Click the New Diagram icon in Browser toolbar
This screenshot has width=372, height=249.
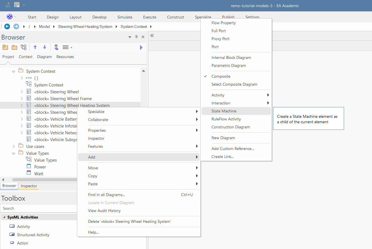pos(24,47)
